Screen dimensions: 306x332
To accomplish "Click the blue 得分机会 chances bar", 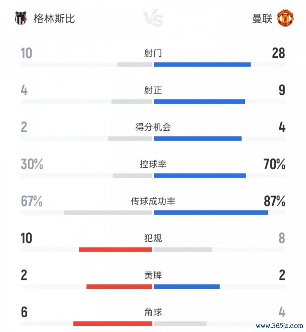I will (x=197, y=138).
